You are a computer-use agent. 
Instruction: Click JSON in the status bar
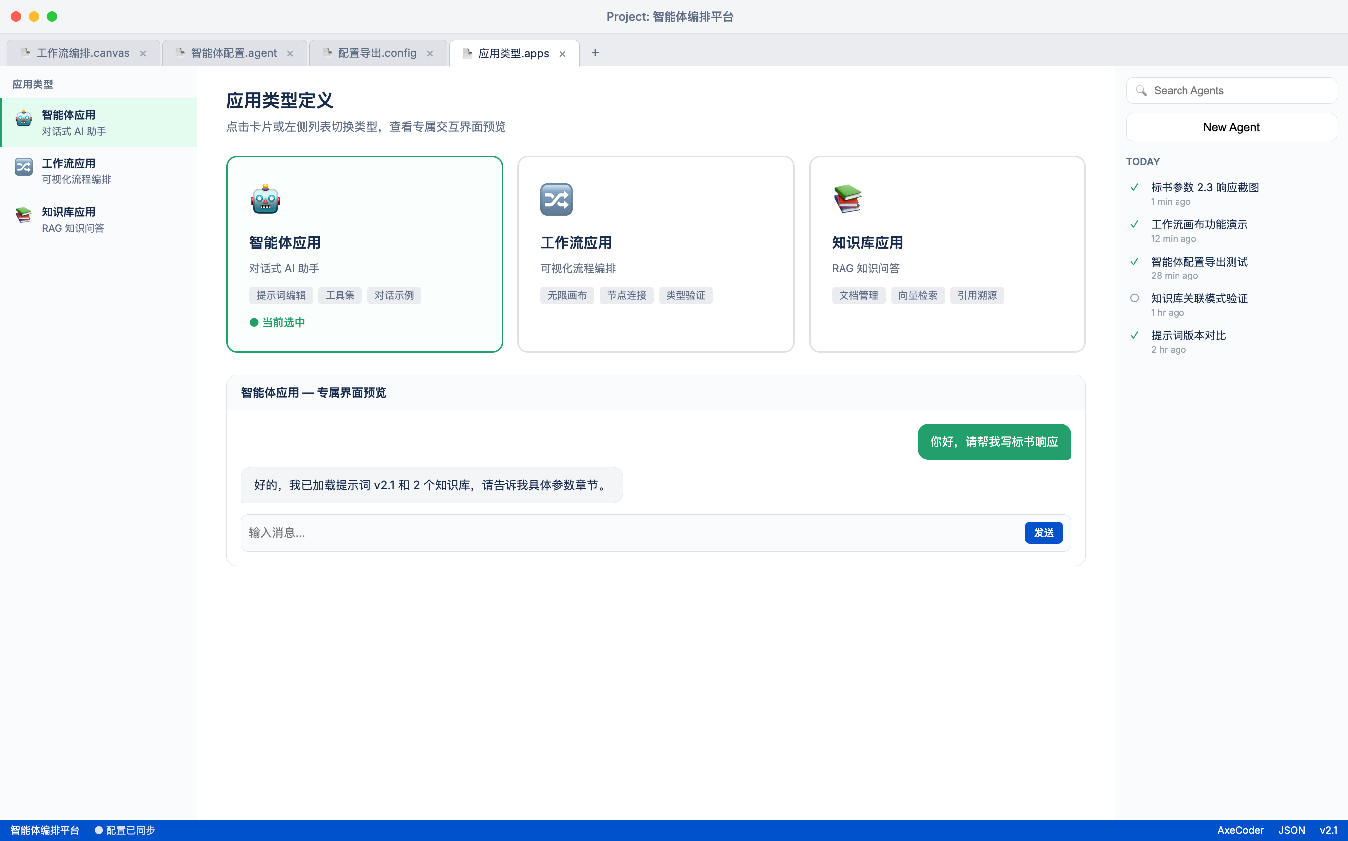(x=1291, y=830)
